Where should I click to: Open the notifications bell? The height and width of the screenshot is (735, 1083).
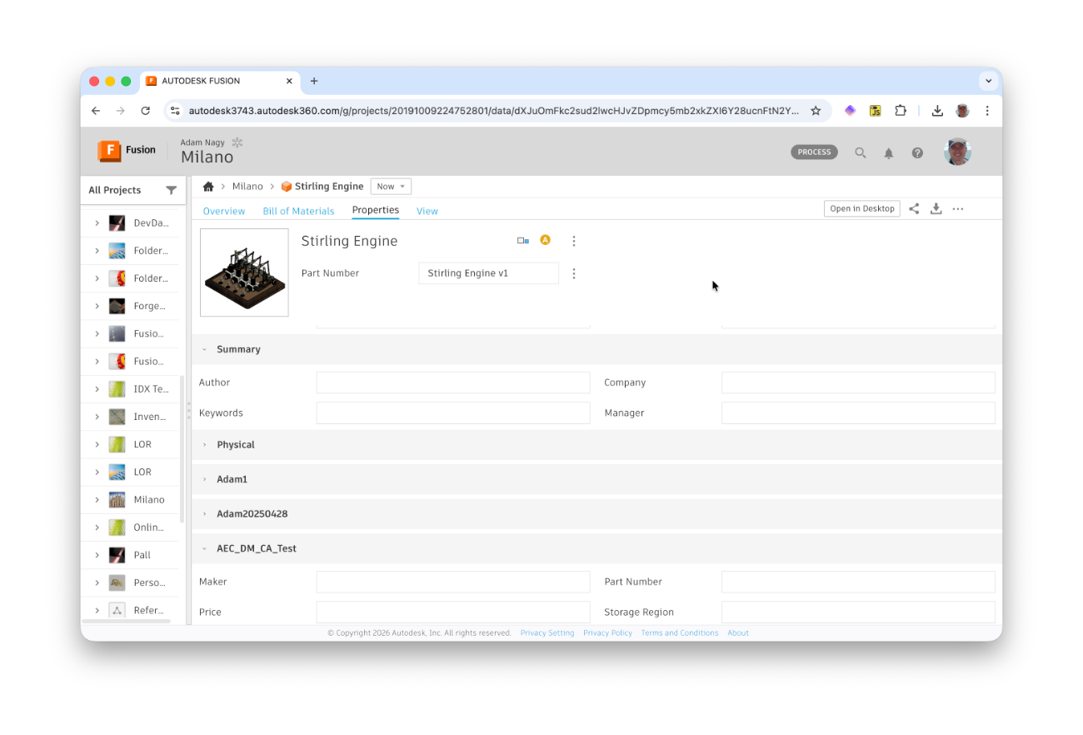pos(889,152)
